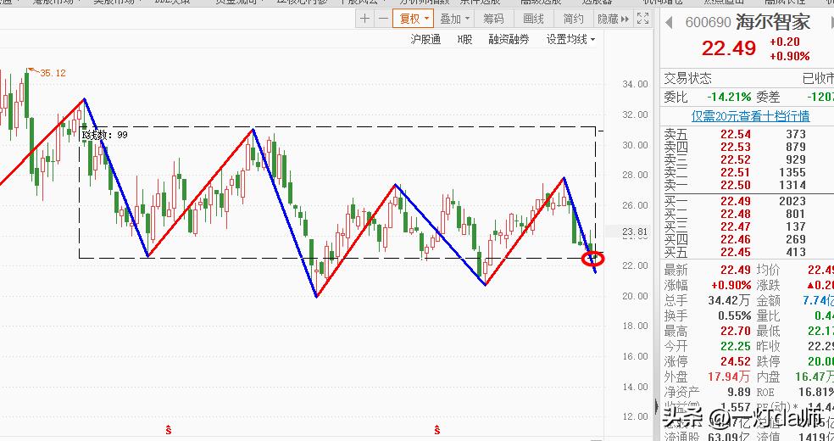The image size is (834, 441).
Task: Click the 外盘 17.94万 value
Action: 729,377
